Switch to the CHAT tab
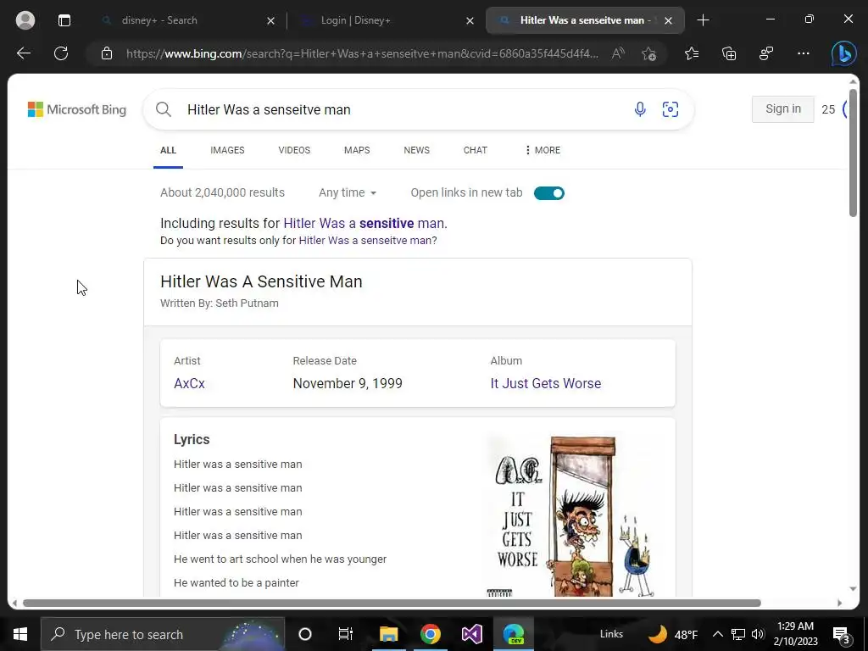This screenshot has height=651, width=868. point(476,150)
